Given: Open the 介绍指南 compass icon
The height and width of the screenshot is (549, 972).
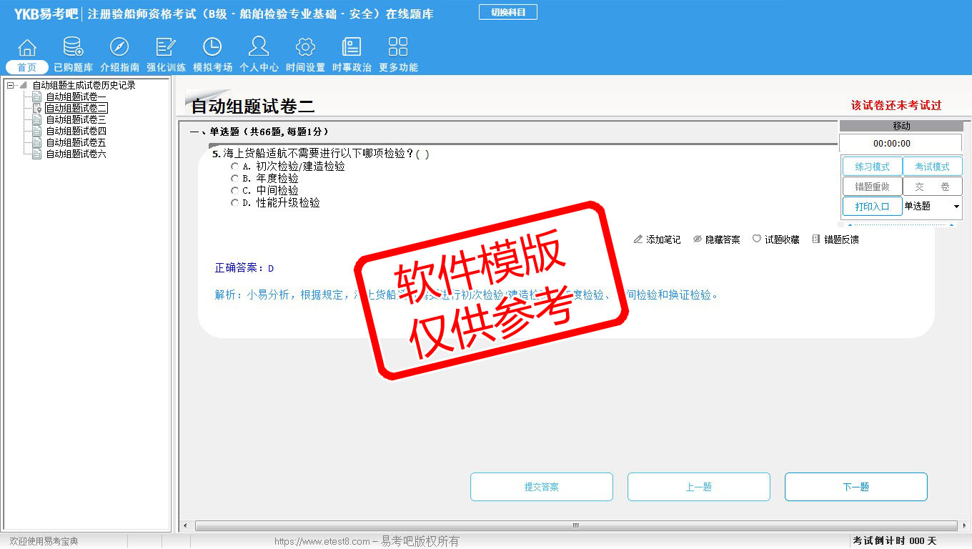Looking at the screenshot, I should 119,48.
